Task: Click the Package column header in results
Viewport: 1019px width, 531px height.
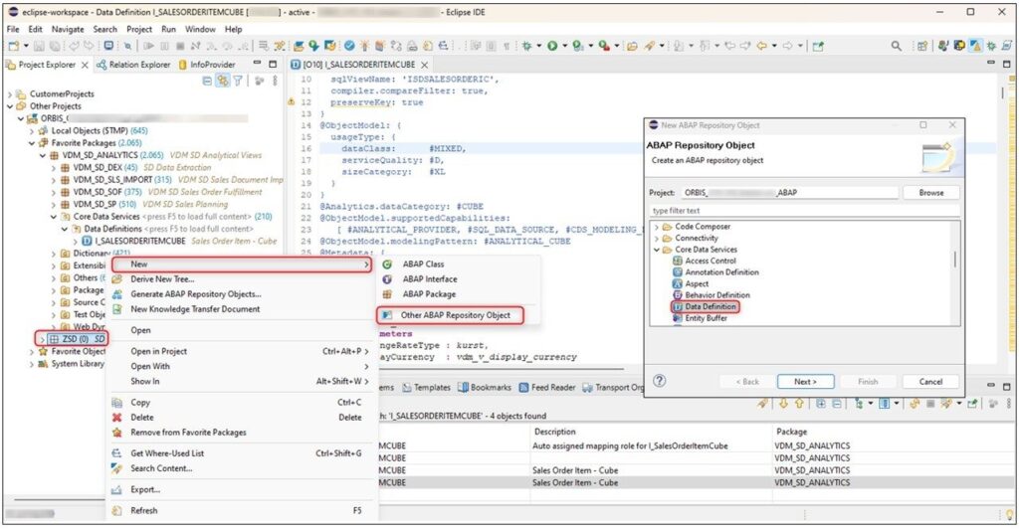Action: (791, 432)
